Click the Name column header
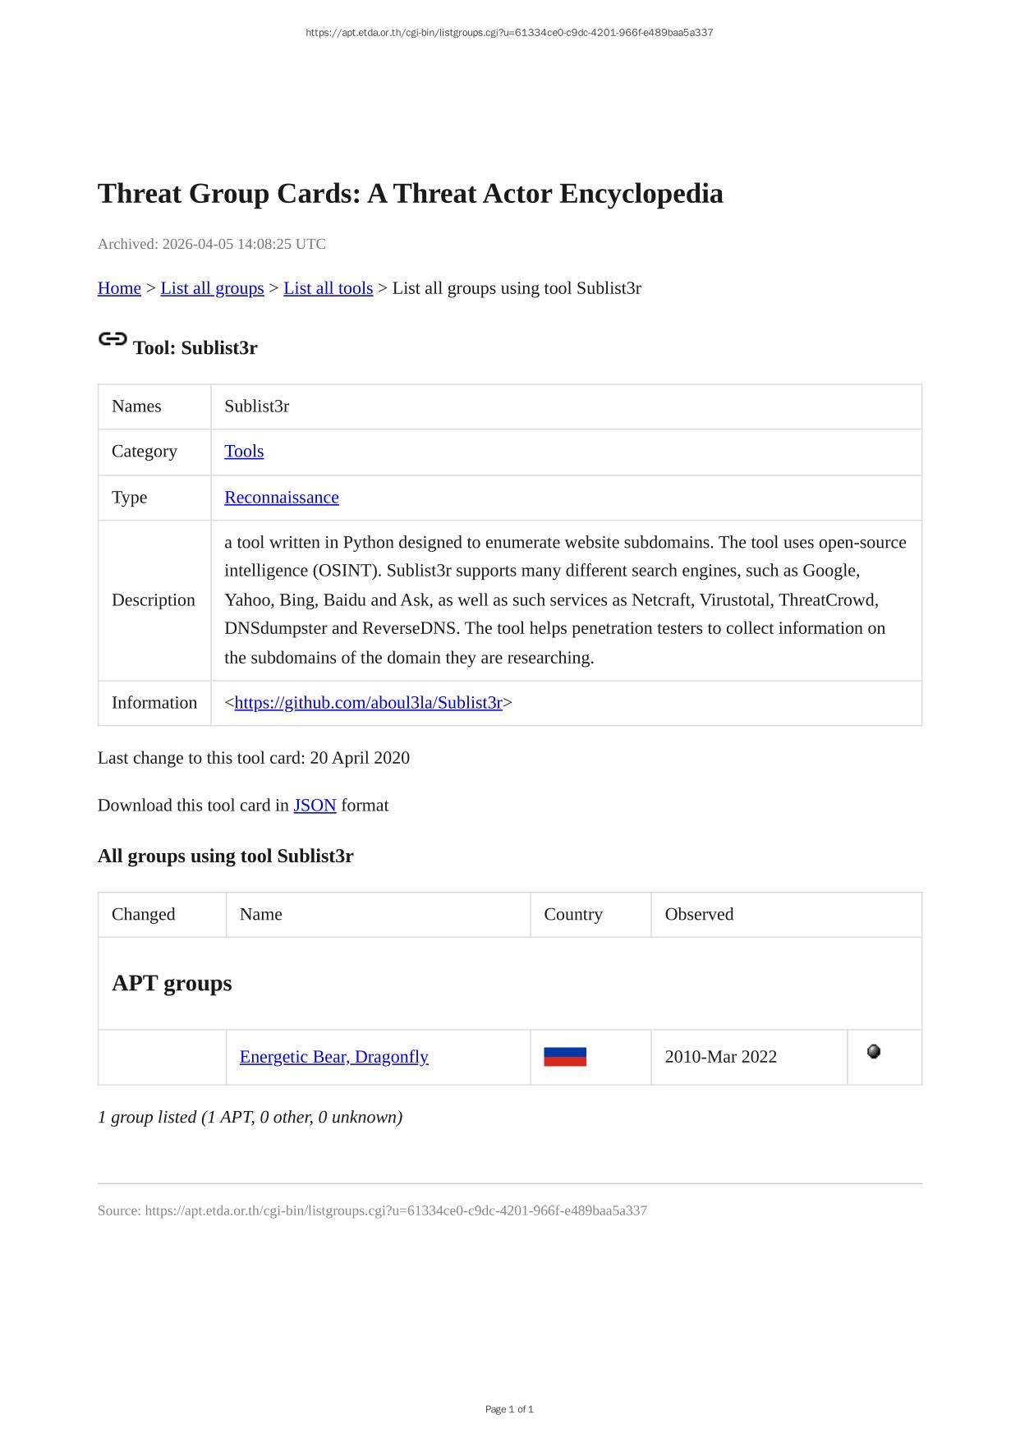The height and width of the screenshot is (1442, 1020). click(x=261, y=915)
